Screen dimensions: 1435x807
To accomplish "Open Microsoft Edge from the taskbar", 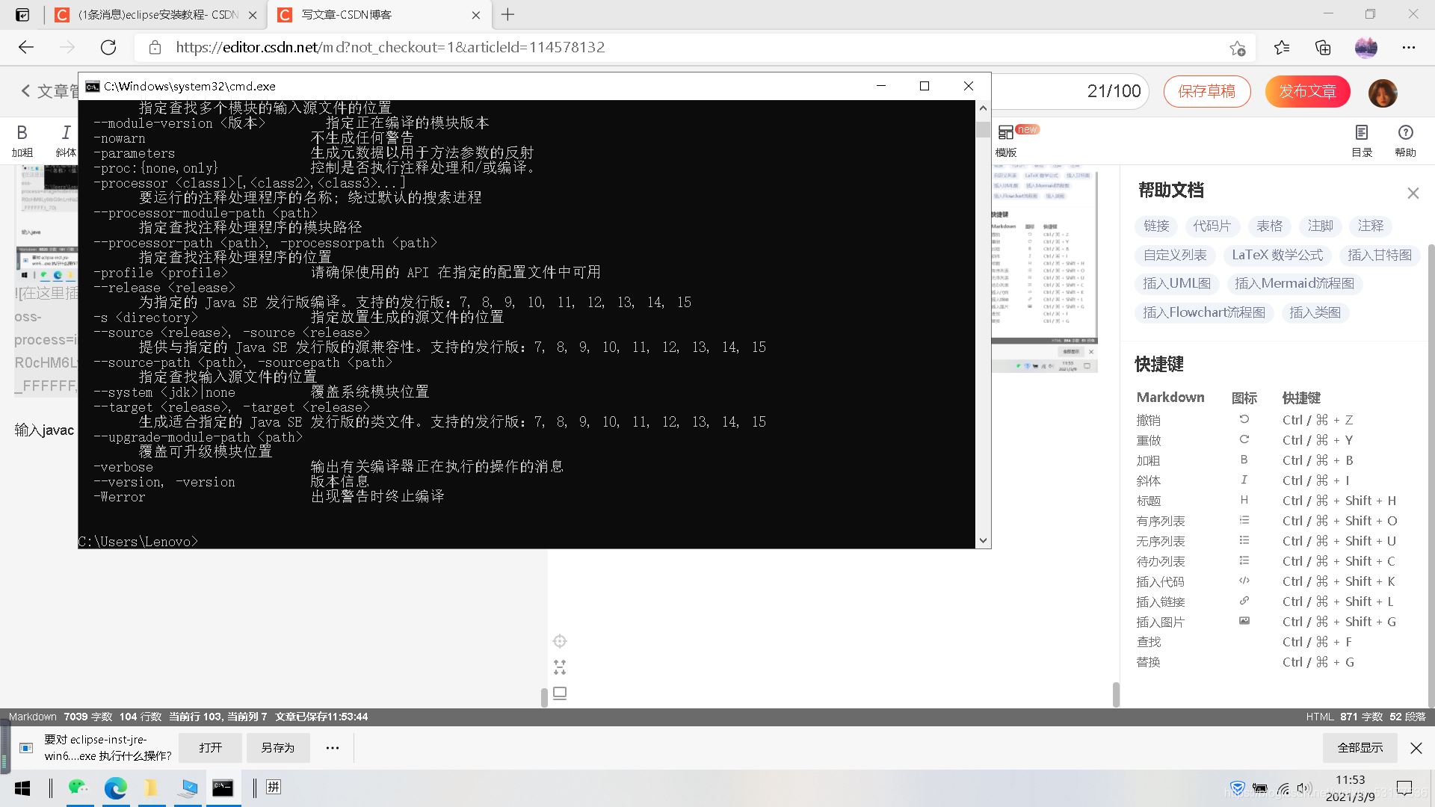I will coord(116,788).
